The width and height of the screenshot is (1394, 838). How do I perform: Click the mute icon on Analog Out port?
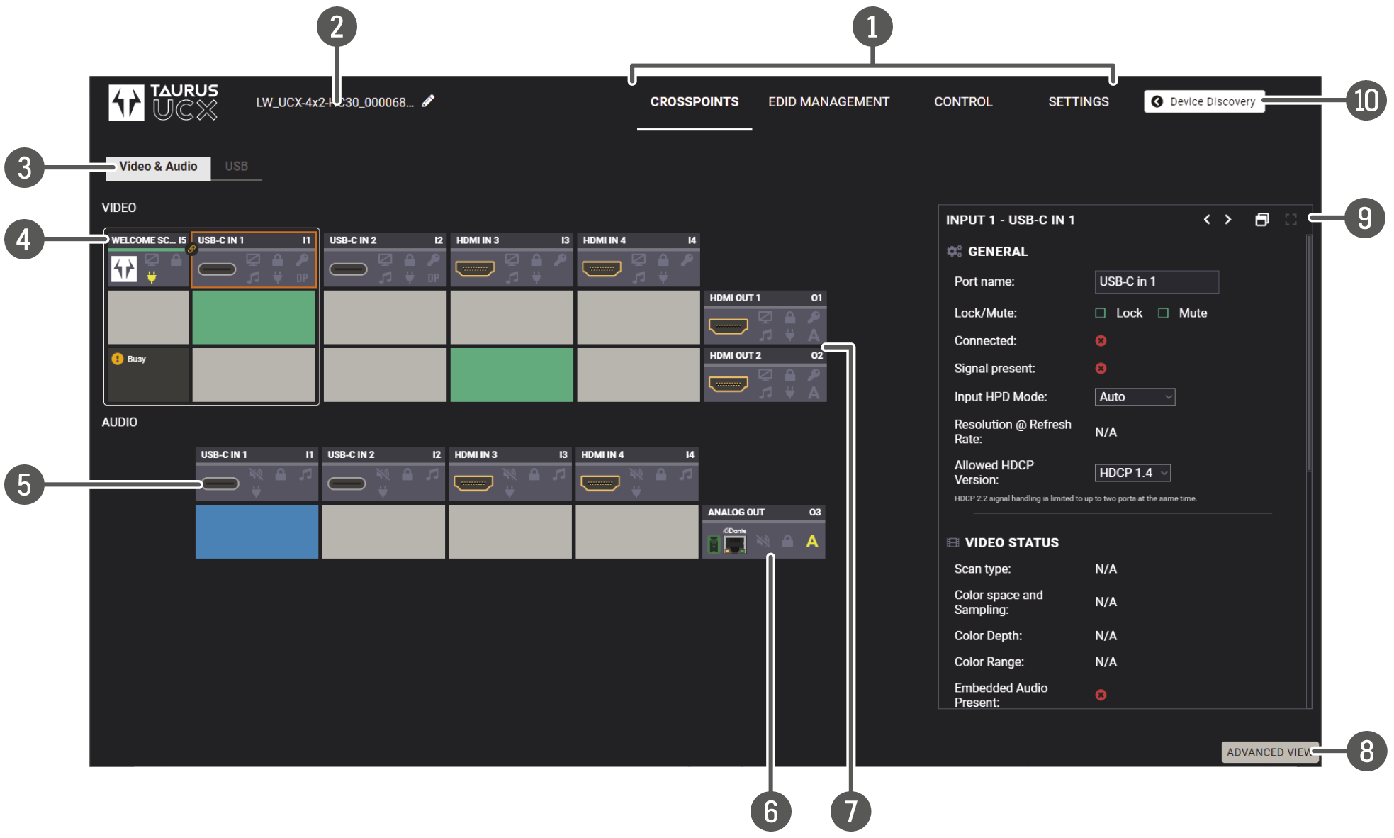tap(763, 542)
